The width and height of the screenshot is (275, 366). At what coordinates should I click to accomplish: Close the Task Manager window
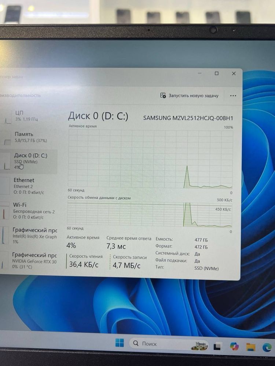click(x=234, y=73)
